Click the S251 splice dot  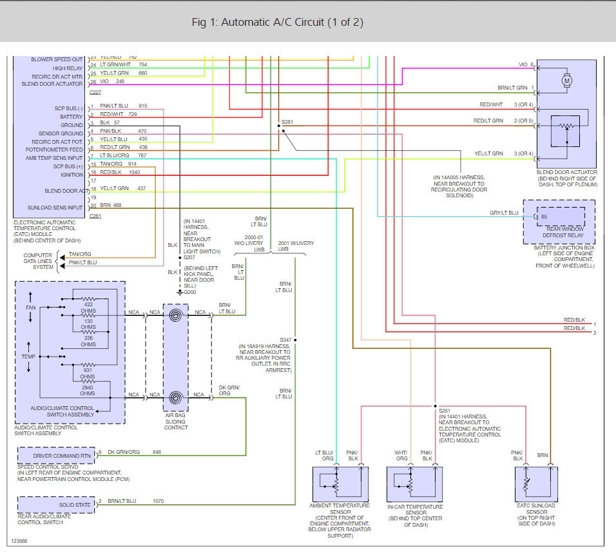(436, 406)
